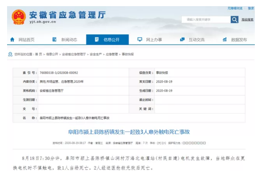Click the chart icon beside 数据发布

pos(225,40)
